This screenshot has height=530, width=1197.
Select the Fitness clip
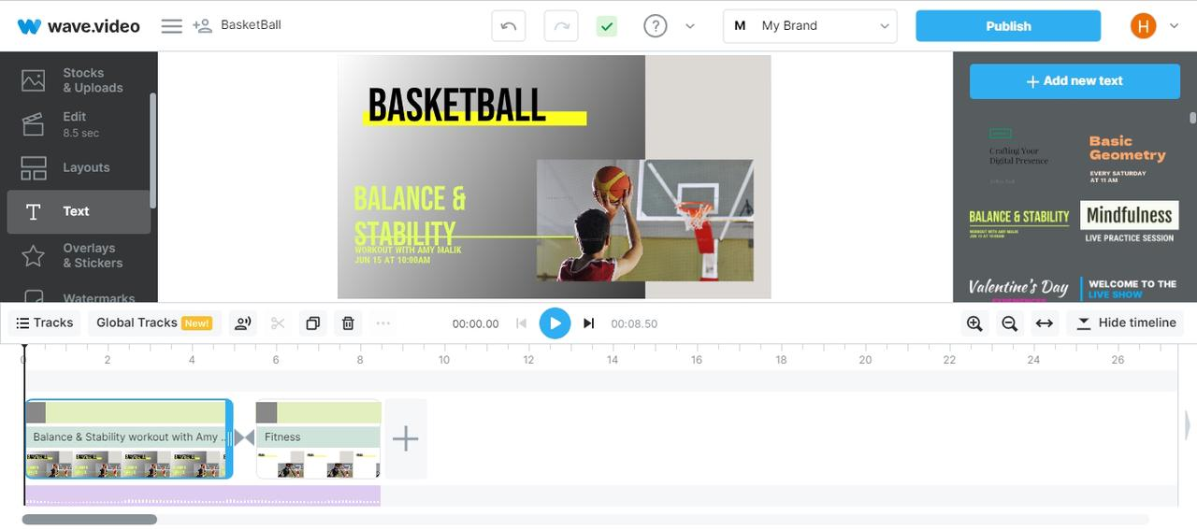319,439
